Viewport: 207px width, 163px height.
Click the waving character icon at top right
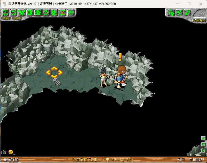pos(171,12)
